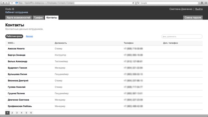Select the Работник кухни filter
Image resolution: width=208 pixels, height=117 pixels.
pos(14,36)
